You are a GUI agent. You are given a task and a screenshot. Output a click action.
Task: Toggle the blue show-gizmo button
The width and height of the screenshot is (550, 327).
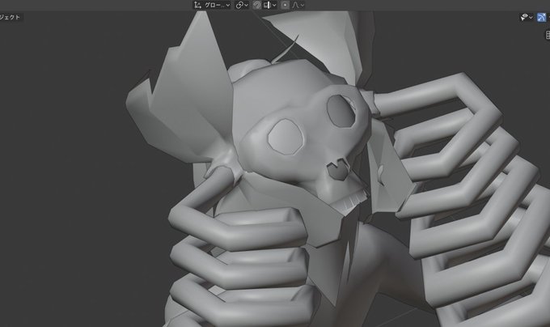[542, 17]
